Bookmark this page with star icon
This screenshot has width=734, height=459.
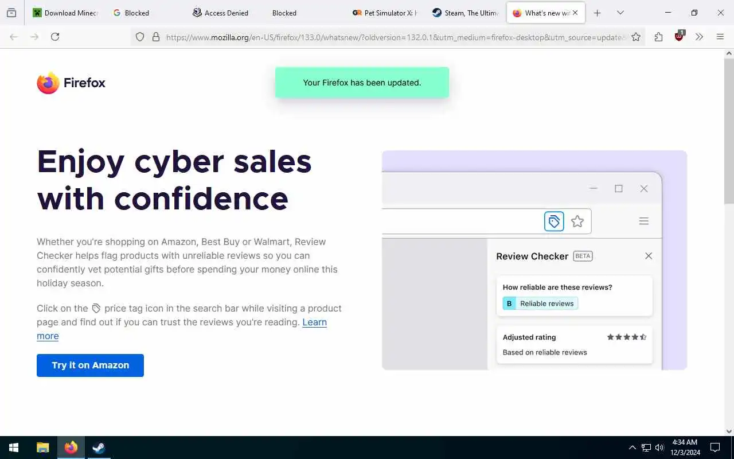[x=636, y=37]
